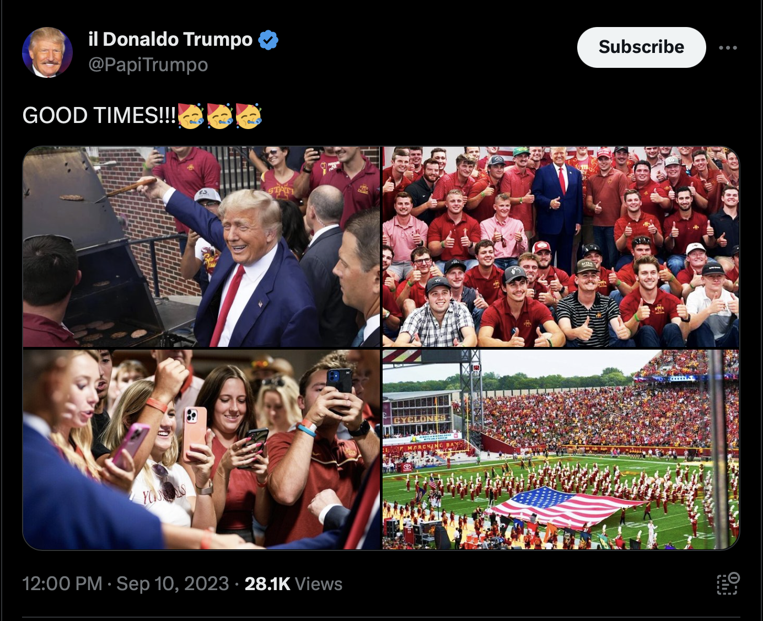Click the Subscribe button
Screen dimensions: 763x621
point(641,47)
